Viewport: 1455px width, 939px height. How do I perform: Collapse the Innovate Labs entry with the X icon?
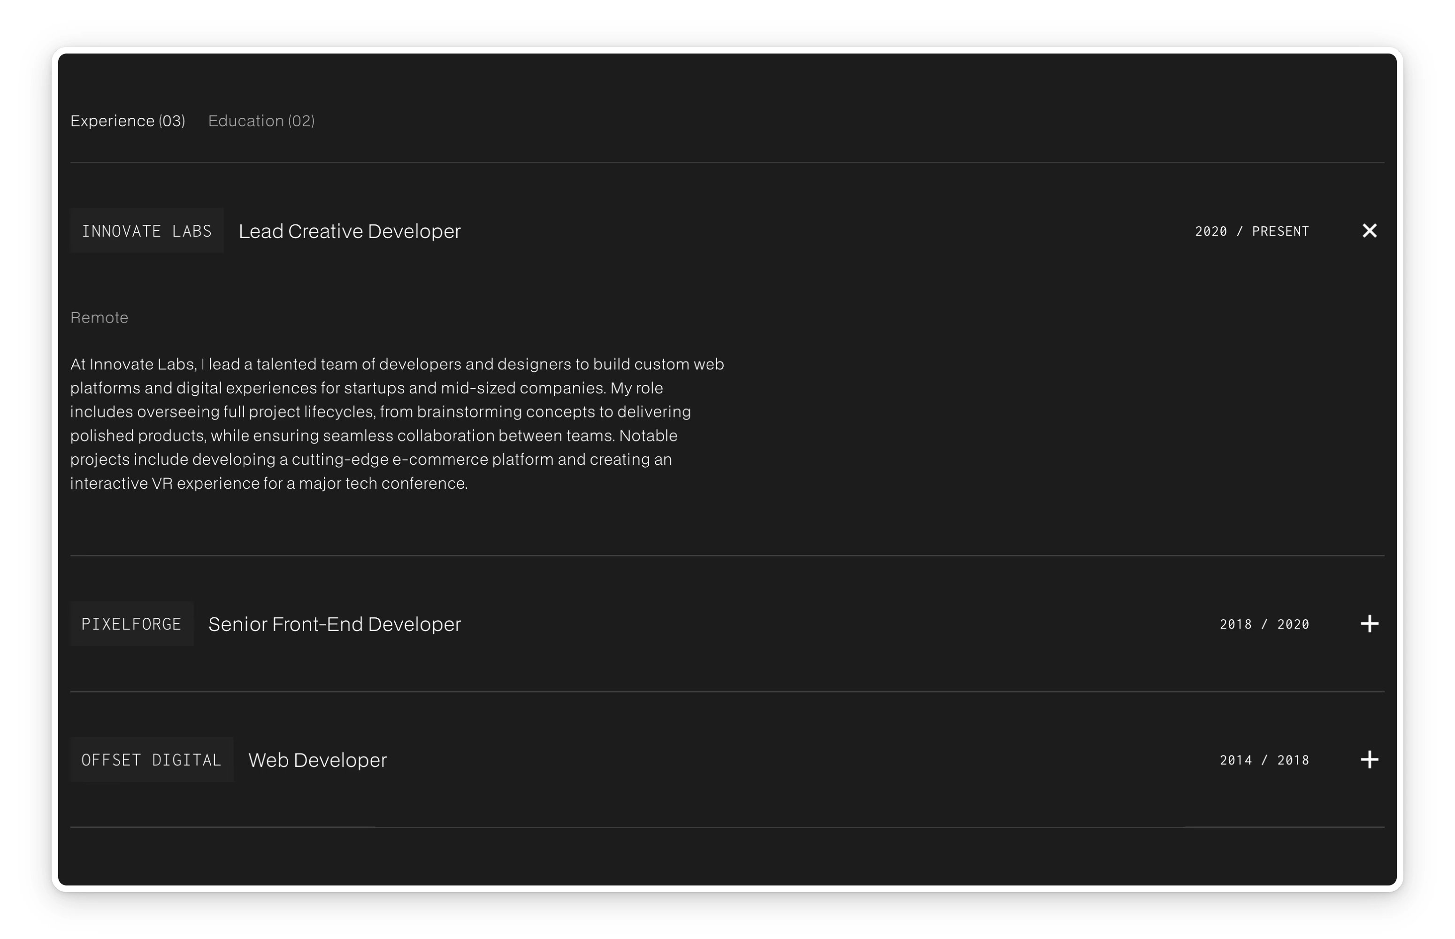click(1369, 231)
